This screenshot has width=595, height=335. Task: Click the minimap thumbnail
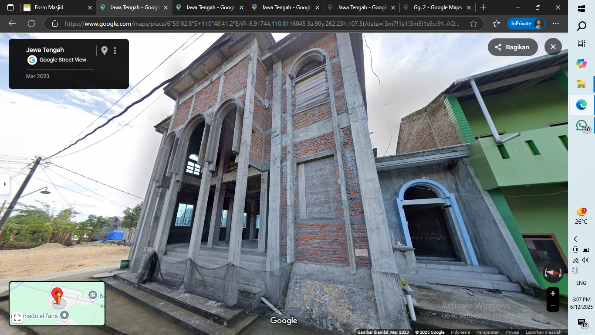[57, 304]
